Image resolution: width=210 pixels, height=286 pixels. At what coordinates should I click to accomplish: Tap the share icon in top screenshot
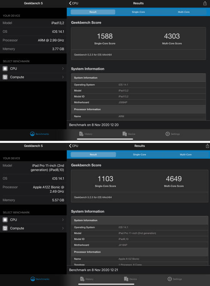pos(205,3)
